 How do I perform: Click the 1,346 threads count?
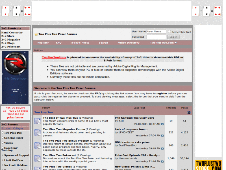171,158
